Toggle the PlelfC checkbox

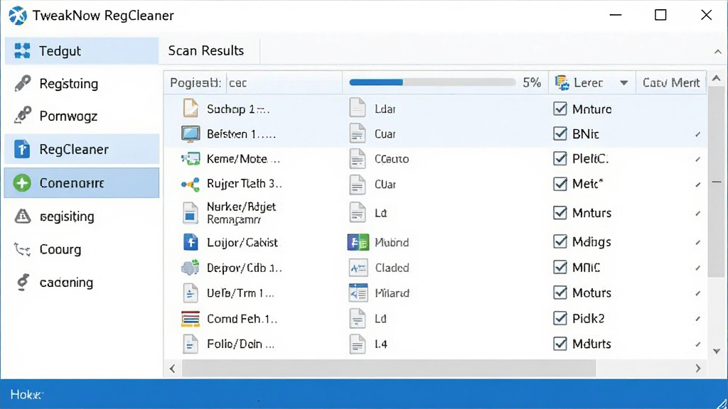(x=560, y=158)
